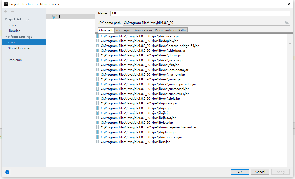Click the help question mark icon
Image resolution: width=295 pixels, height=179 pixels.
[7, 172]
